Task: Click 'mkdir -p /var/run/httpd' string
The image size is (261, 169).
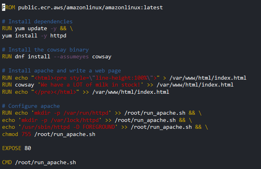Action: click(71, 113)
